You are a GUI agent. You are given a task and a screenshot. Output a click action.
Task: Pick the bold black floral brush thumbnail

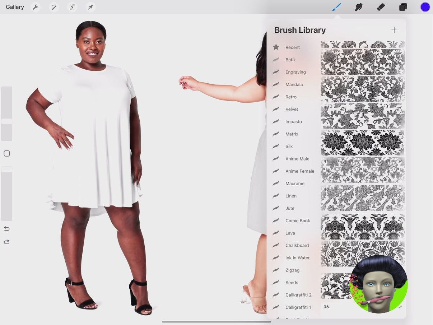[x=362, y=143]
